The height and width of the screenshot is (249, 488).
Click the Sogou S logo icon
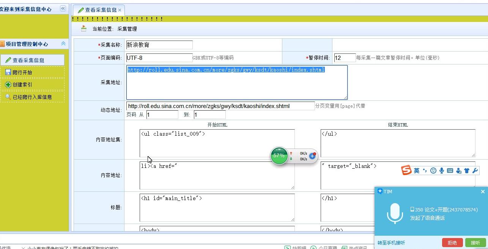pyautogui.click(x=406, y=170)
